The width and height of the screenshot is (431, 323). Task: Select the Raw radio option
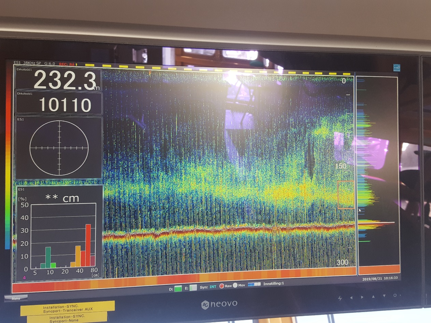[x=221, y=285]
